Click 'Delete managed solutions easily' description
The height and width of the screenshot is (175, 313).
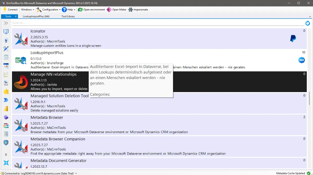(54, 110)
